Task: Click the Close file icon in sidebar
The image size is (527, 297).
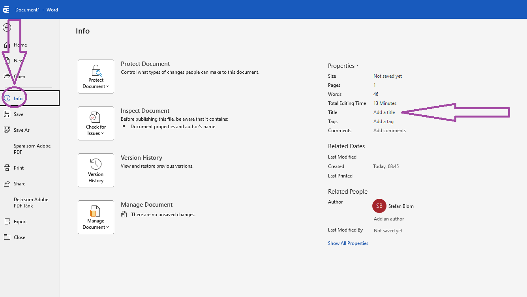Action: (7, 237)
